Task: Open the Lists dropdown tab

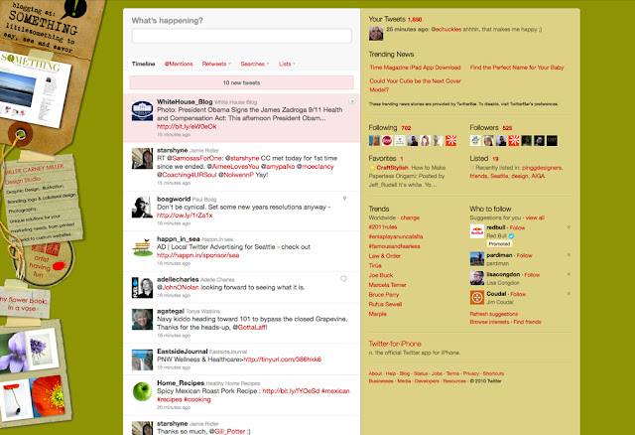Action: coord(287,64)
